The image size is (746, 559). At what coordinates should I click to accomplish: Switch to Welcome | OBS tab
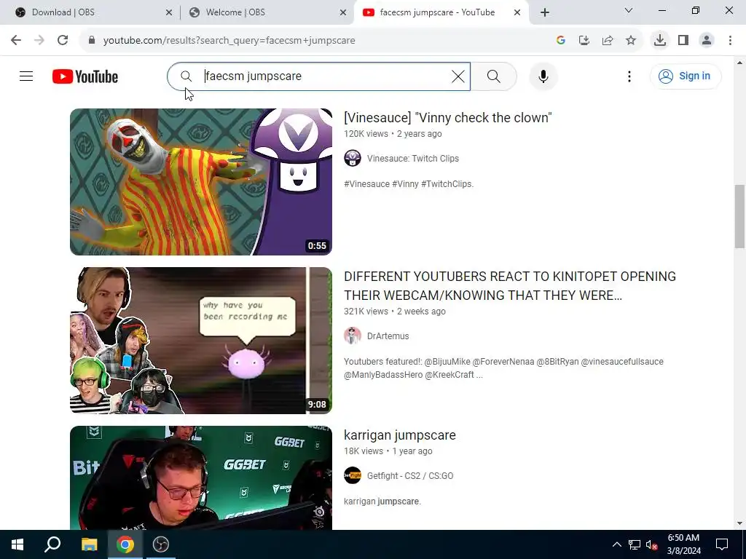coord(267,12)
